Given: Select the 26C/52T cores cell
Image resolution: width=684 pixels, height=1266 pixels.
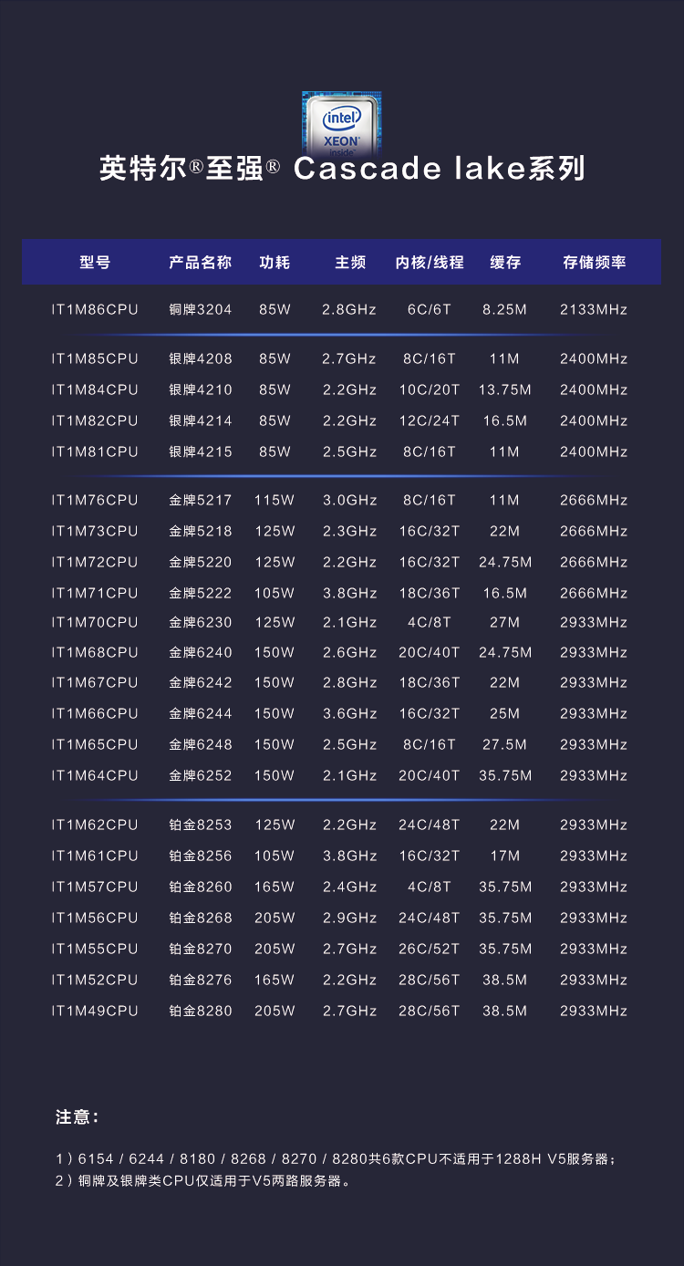Looking at the screenshot, I should pyautogui.click(x=430, y=949).
